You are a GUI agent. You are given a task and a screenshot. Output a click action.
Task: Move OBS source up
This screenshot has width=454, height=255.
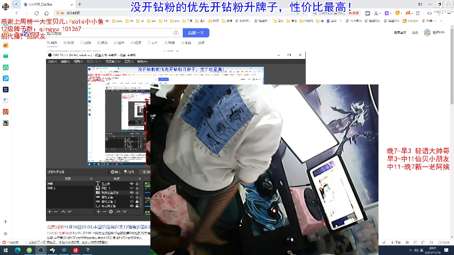119,211
